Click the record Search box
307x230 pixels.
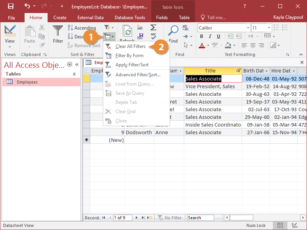tap(200, 218)
